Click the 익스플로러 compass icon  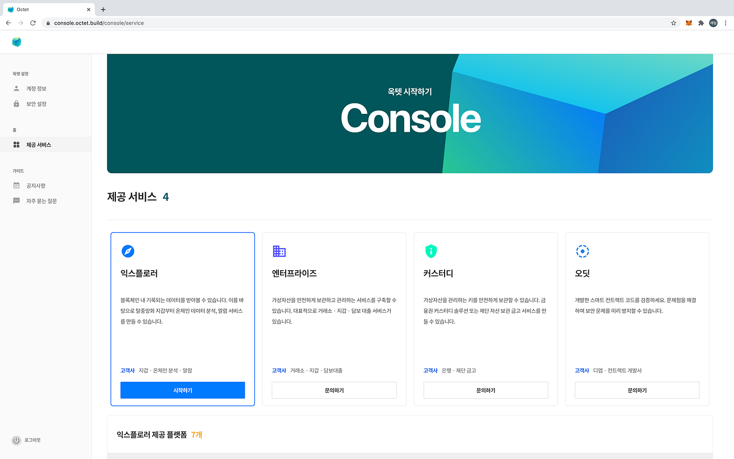click(128, 251)
